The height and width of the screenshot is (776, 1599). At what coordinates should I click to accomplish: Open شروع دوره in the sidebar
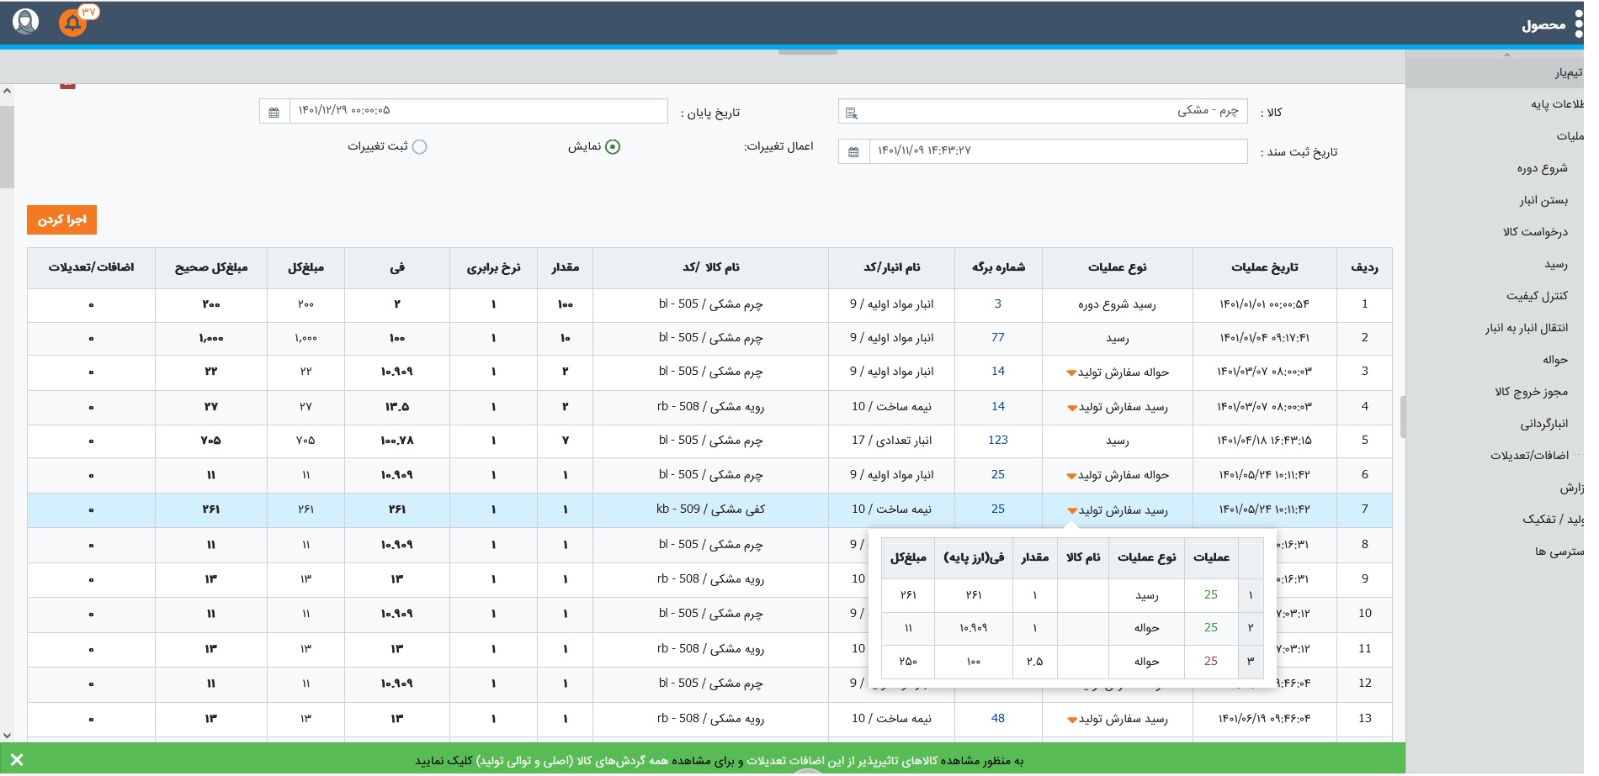coord(1542,169)
